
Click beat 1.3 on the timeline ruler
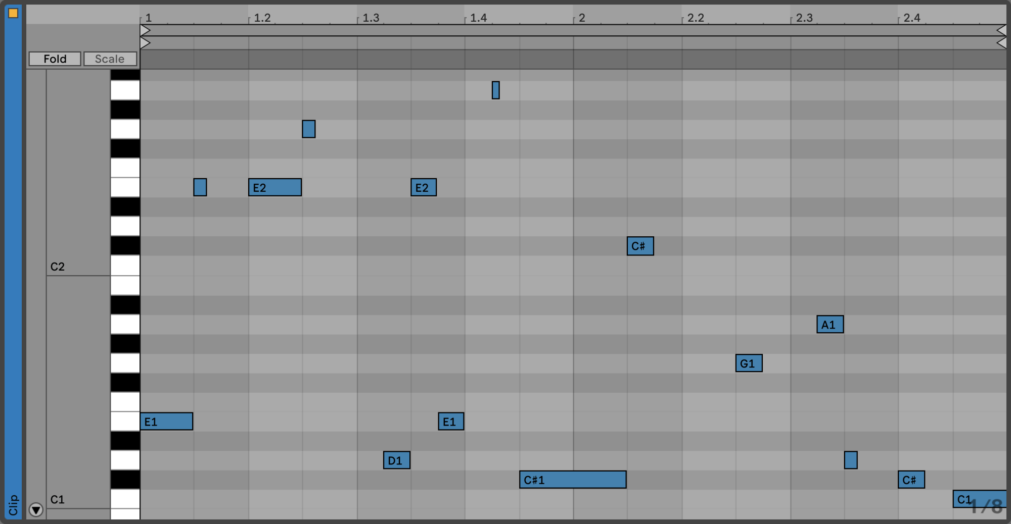pyautogui.click(x=370, y=18)
